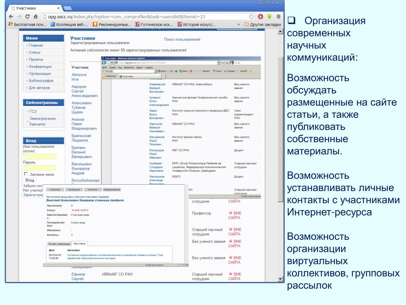Screen dimensions: 406x305
Task: Click the Просмотр button on profile popup
Action: coord(55,189)
